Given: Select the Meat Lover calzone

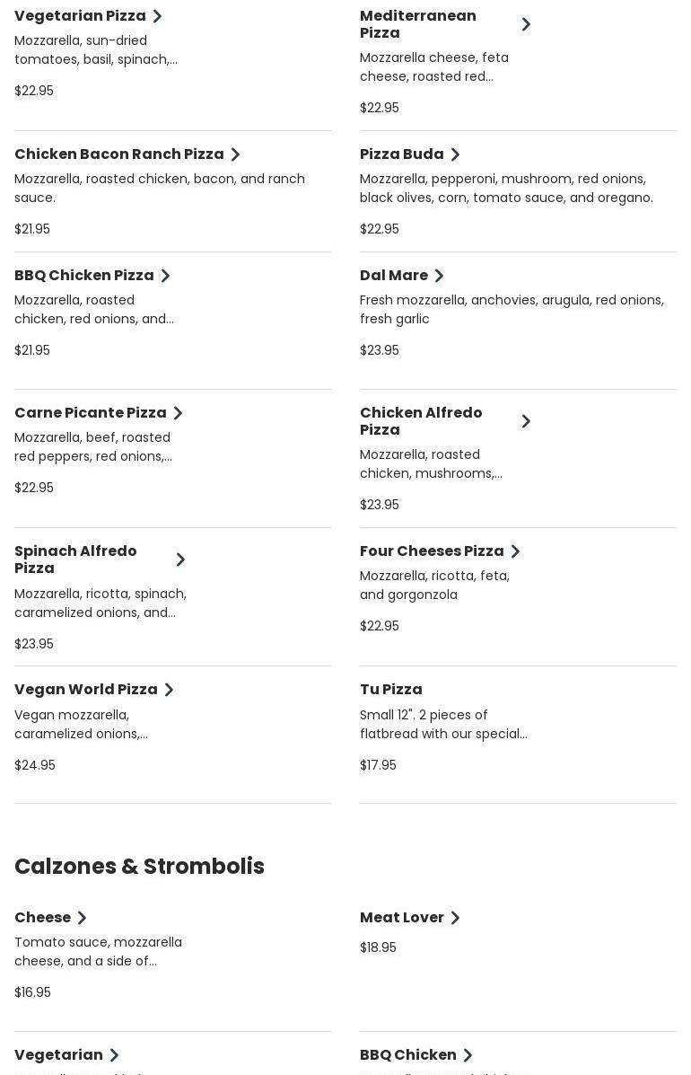Looking at the screenshot, I should pyautogui.click(x=402, y=918).
